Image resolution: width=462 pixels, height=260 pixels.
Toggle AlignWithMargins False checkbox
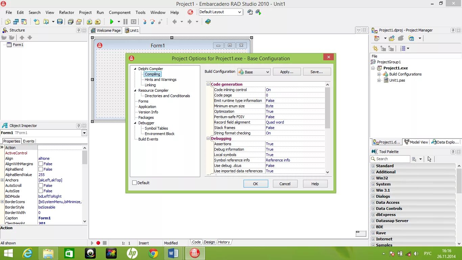(41, 164)
